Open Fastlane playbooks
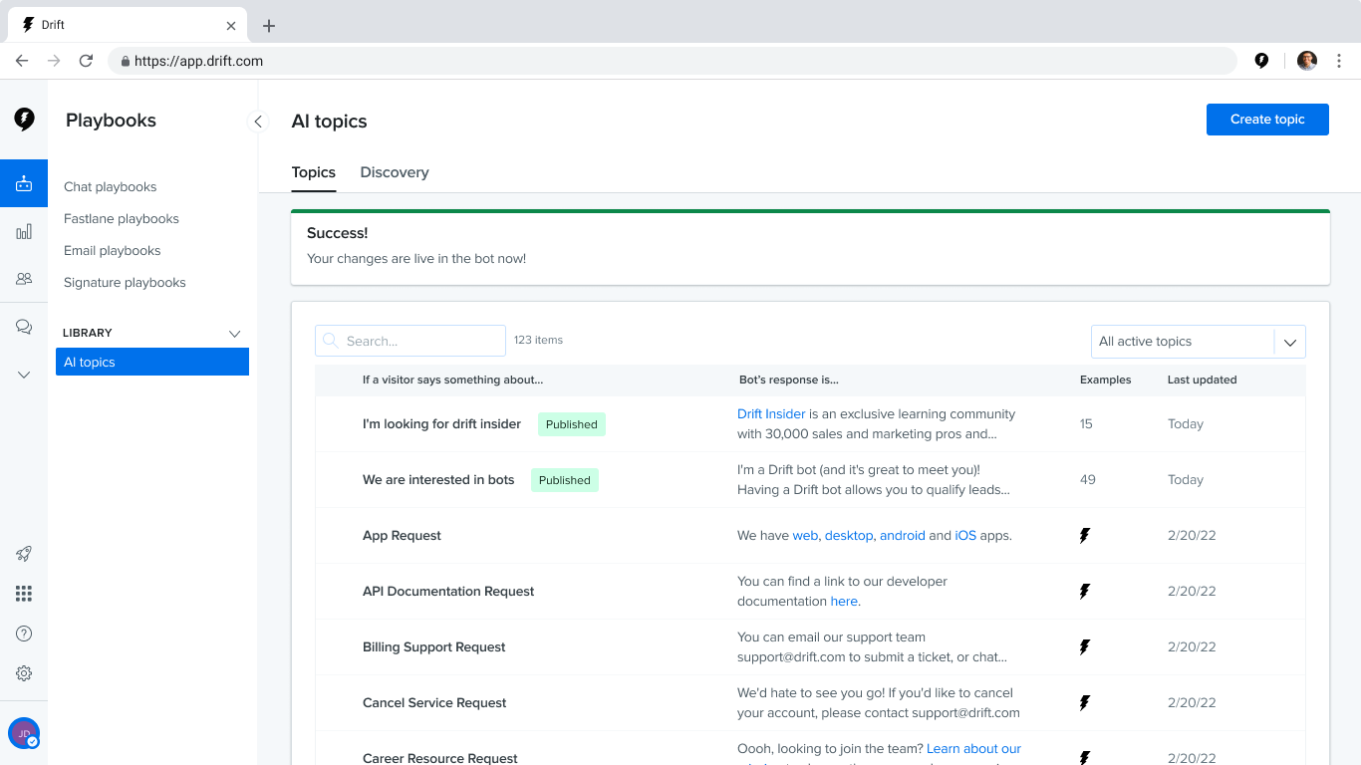This screenshot has width=1361, height=765. pos(122,219)
